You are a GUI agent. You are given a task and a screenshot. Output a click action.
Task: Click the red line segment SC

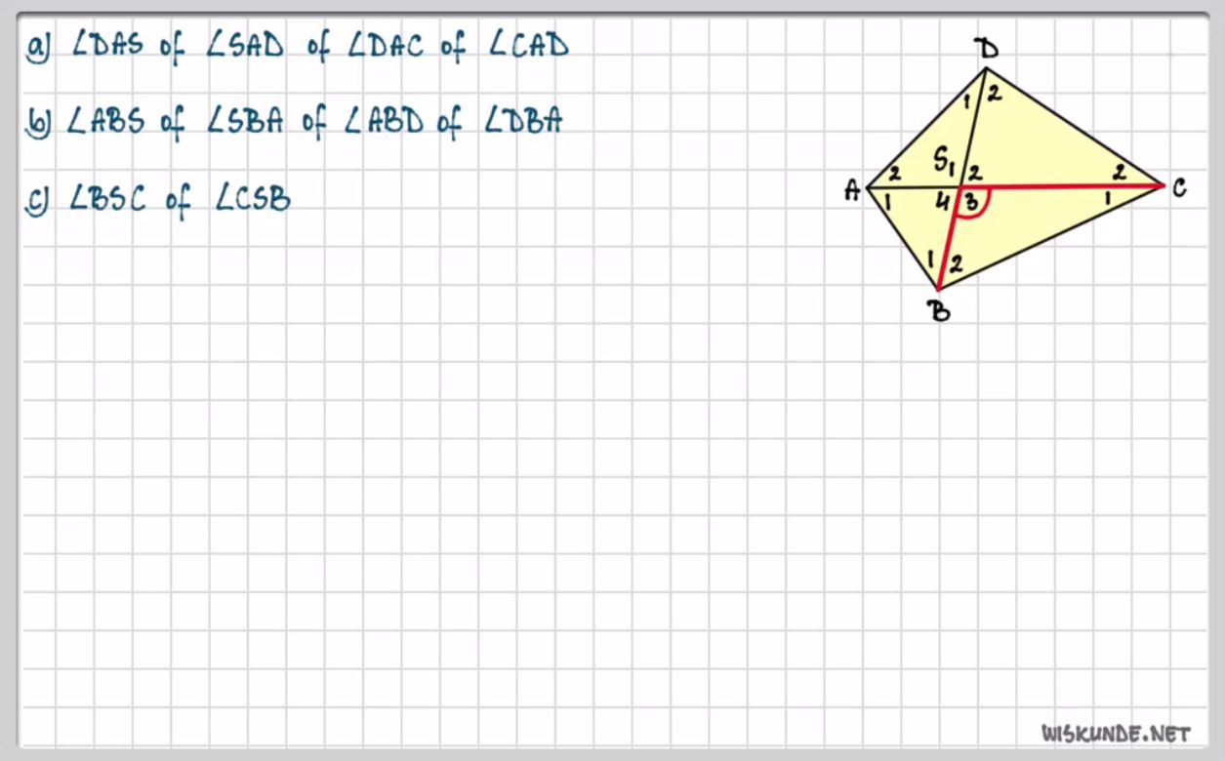click(1064, 184)
